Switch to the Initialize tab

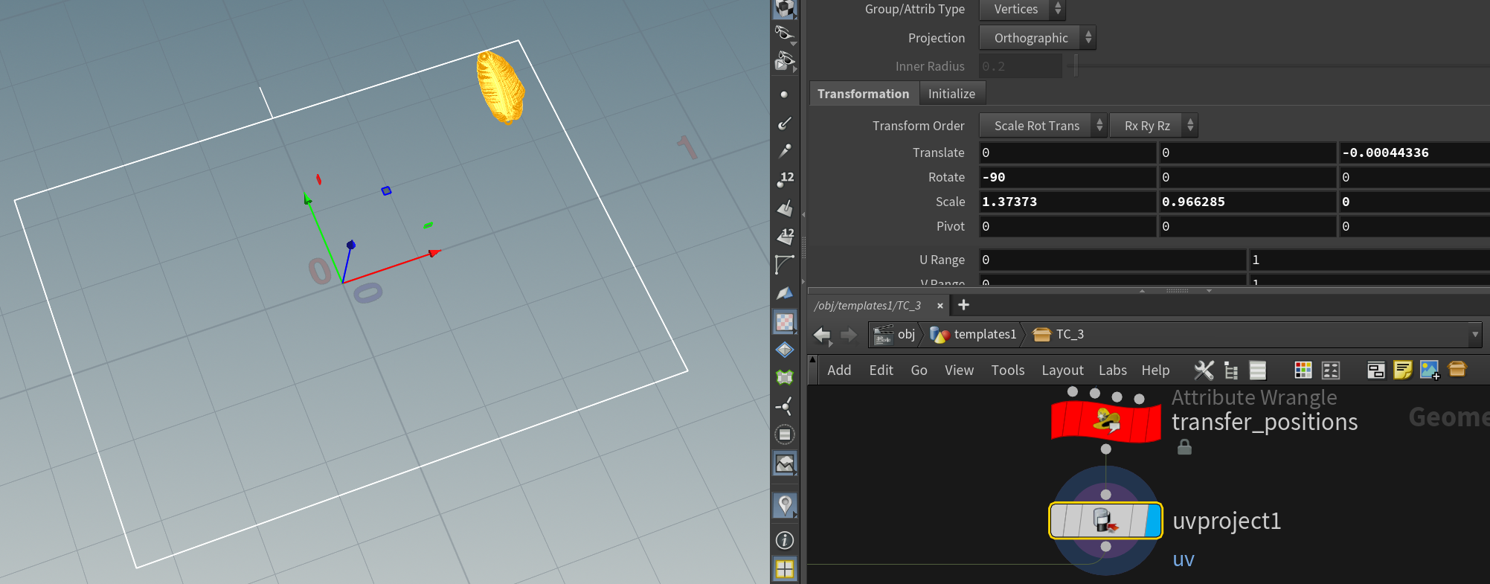coord(951,94)
